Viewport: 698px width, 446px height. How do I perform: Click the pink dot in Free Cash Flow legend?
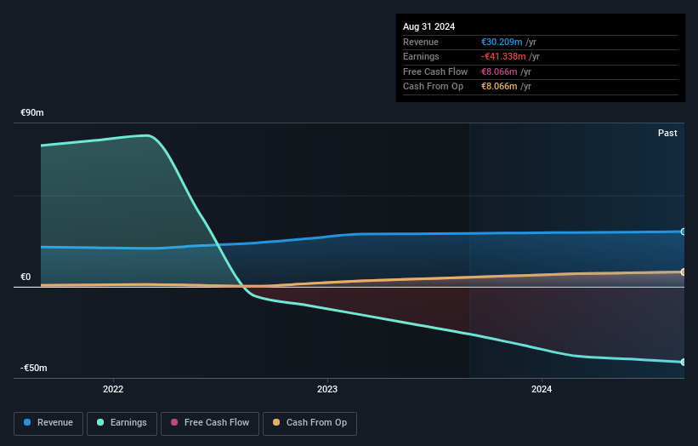[174, 422]
